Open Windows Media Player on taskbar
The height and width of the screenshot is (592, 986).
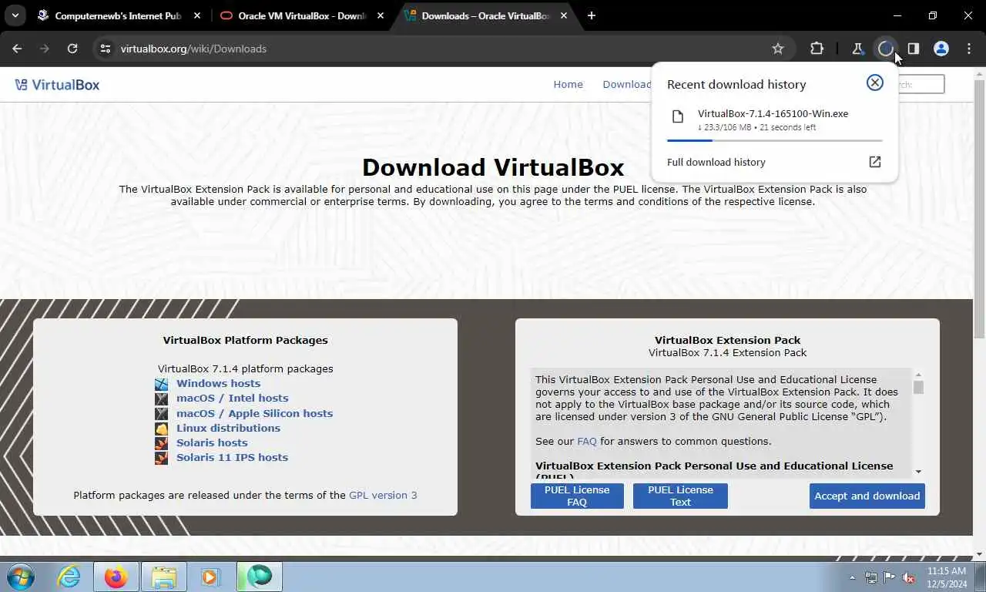coord(211,577)
